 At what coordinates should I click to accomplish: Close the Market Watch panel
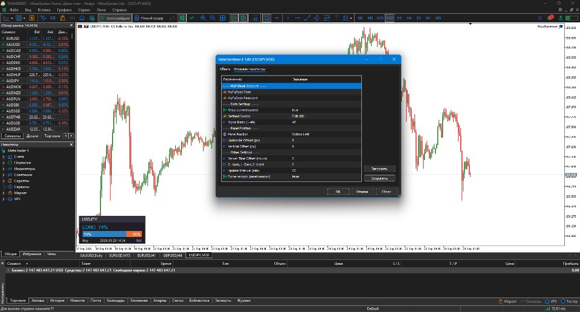[x=71, y=25]
